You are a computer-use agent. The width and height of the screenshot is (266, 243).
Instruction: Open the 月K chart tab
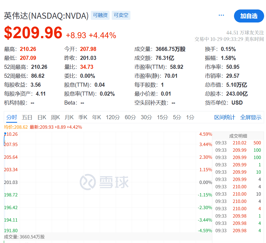pos(69,117)
